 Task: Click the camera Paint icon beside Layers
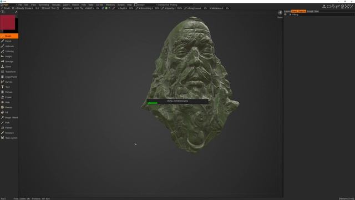(280, 13)
